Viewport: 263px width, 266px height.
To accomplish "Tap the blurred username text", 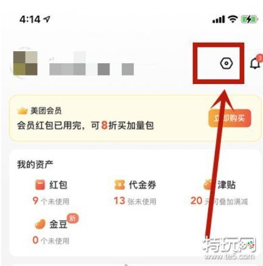I will point(91,65).
